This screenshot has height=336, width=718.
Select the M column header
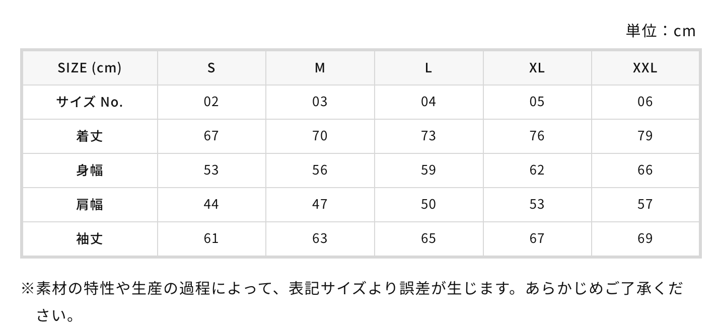click(320, 67)
